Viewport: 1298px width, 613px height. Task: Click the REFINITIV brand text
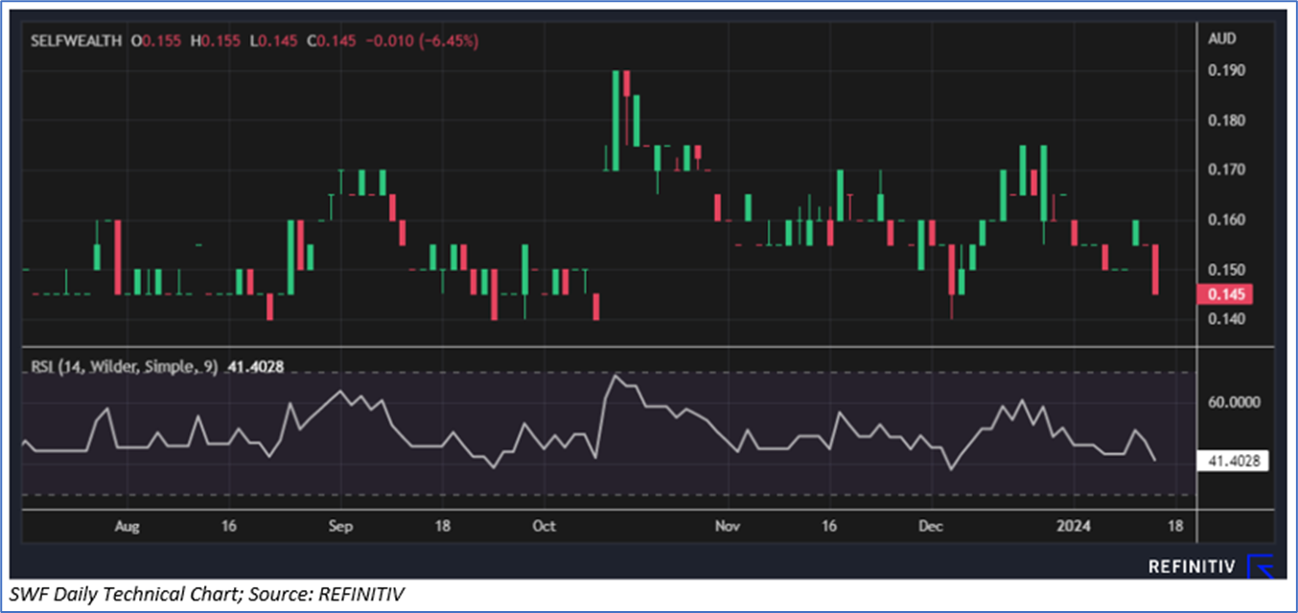[x=1192, y=567]
